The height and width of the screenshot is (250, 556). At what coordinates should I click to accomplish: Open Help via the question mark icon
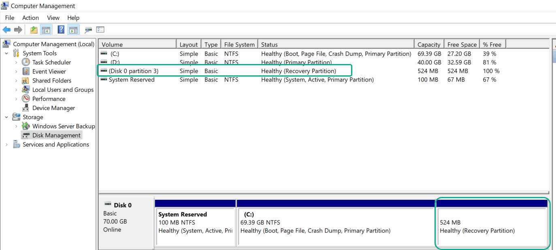click(x=61, y=30)
